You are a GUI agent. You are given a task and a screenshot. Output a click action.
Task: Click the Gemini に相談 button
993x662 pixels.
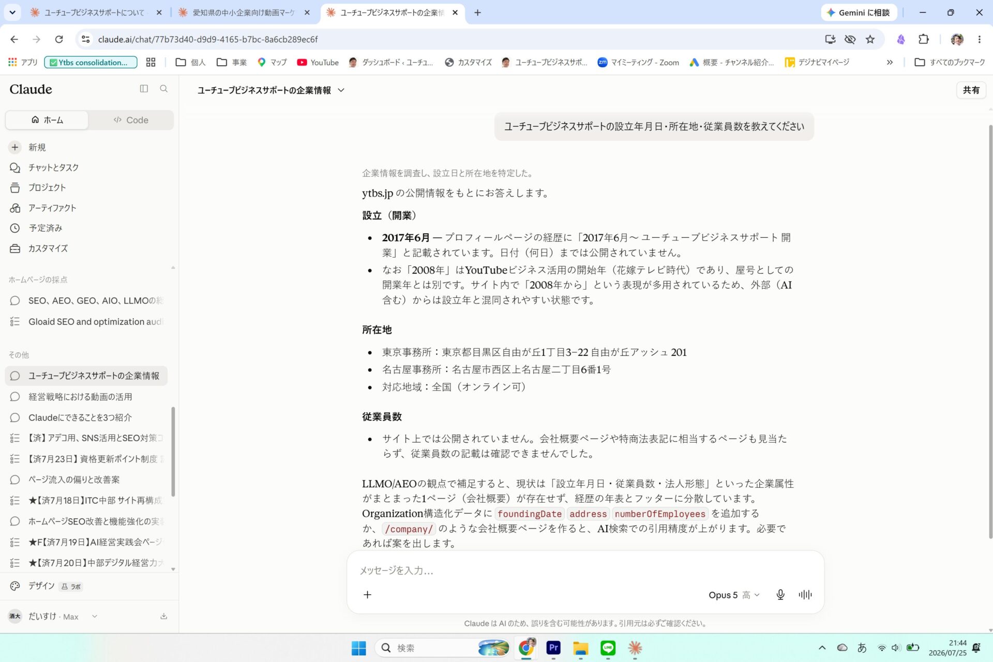pyautogui.click(x=859, y=12)
